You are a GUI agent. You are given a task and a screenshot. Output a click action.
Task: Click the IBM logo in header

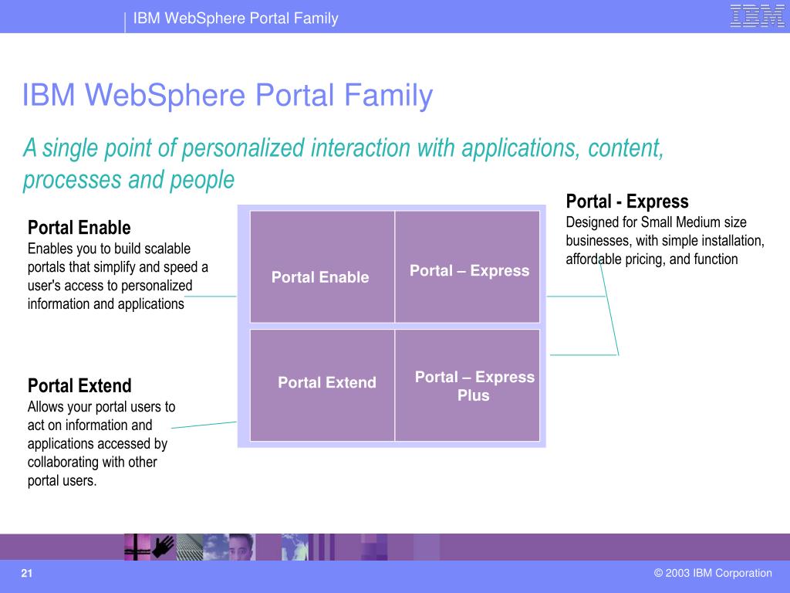click(x=758, y=15)
